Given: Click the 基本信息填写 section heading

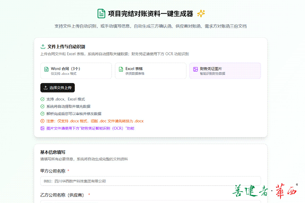Looking at the screenshot, I should click(53, 152).
